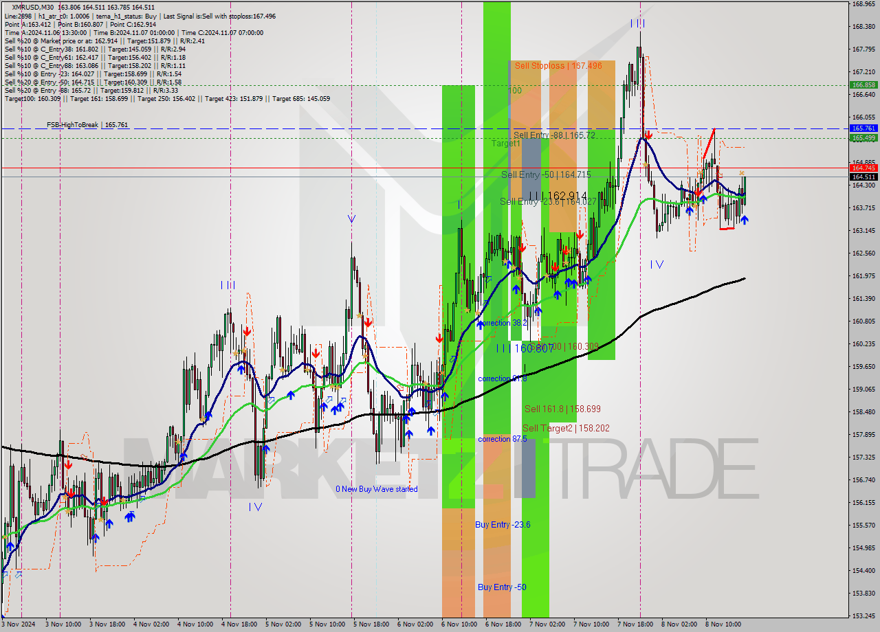
Task: Click the 156.155 price axis value
Action: pos(863,503)
